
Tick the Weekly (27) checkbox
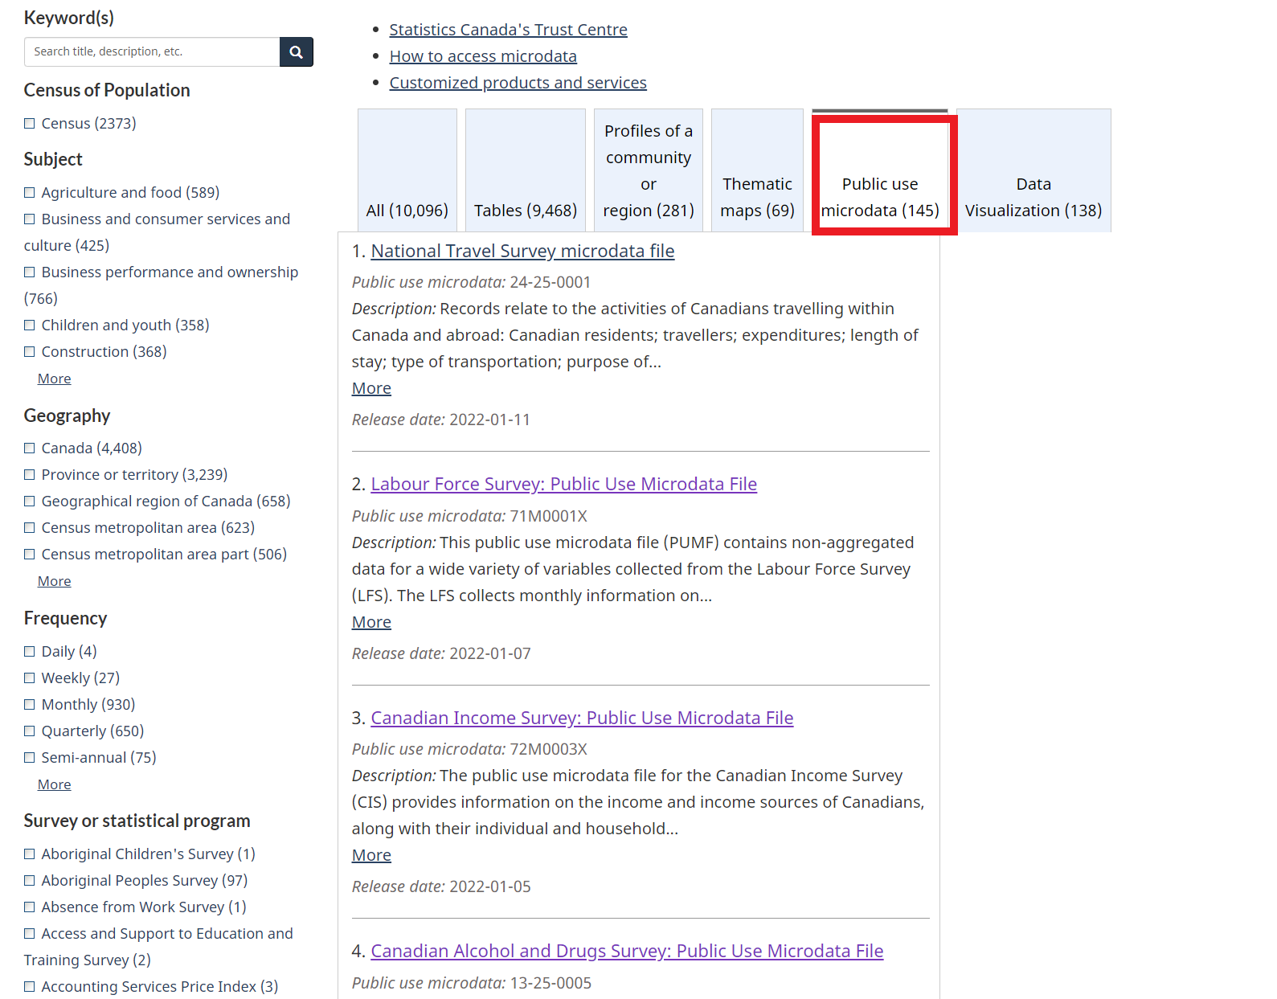[30, 678]
